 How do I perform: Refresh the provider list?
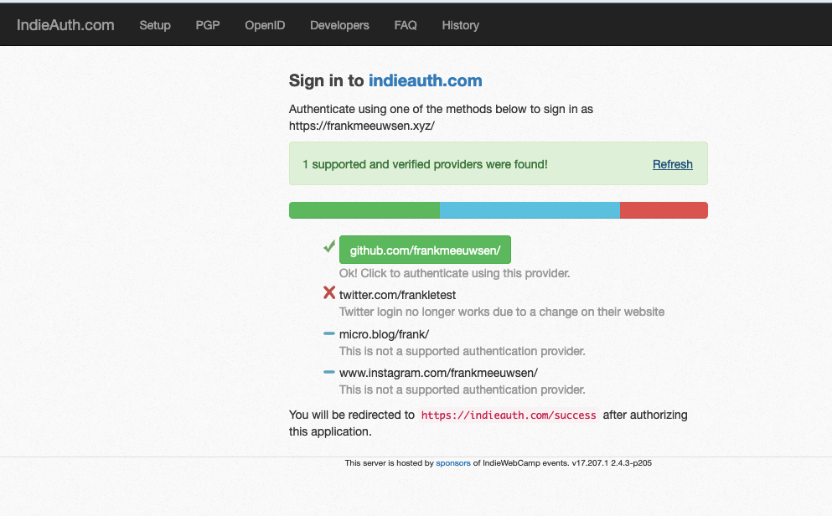click(672, 164)
